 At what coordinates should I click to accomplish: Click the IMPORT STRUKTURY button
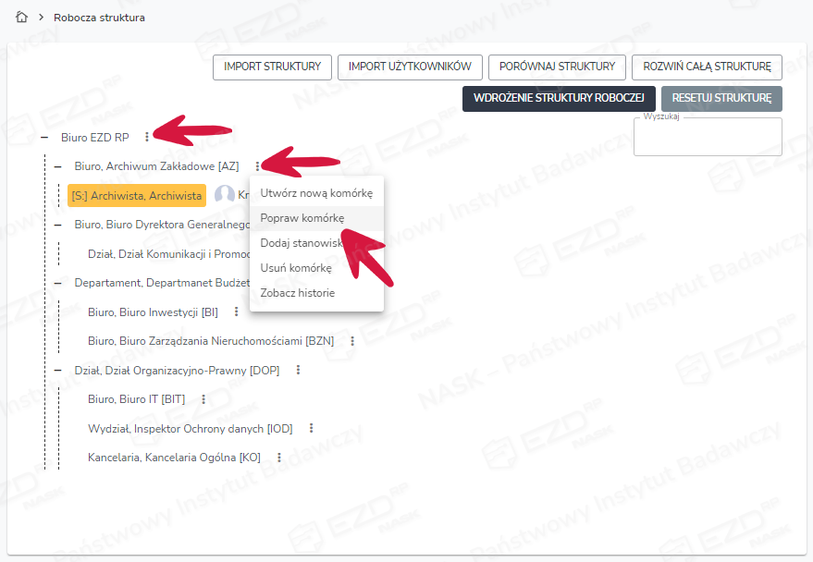[x=272, y=67]
